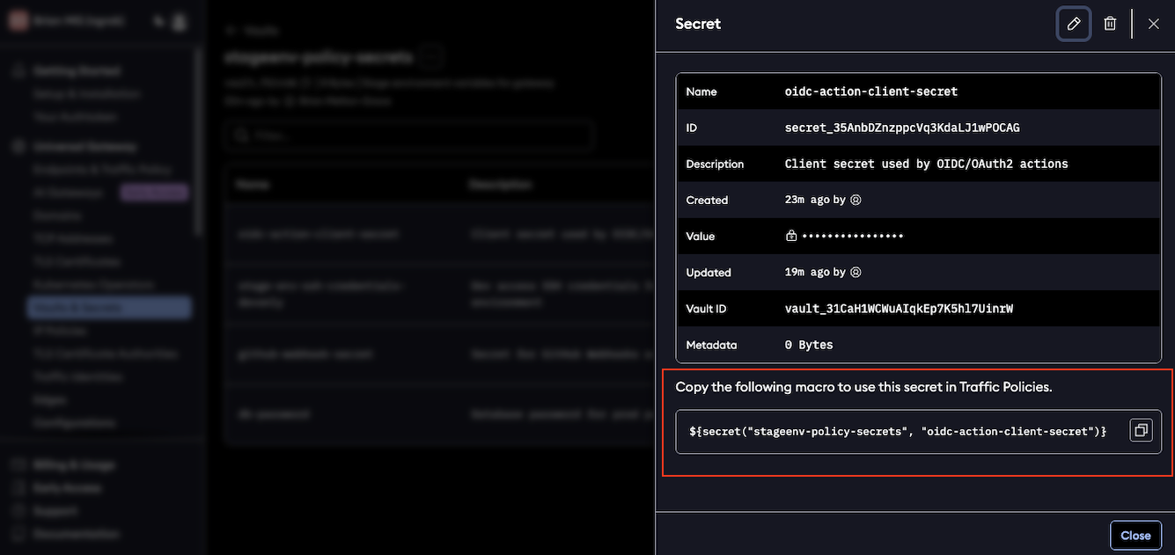Copy the Traffic Policy macro via the copy icon
Screen dimensions: 1175x555
click(1141, 430)
